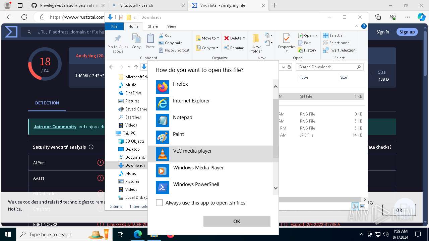Viewport: 429px width, 241px height.
Task: Switch to the VirusTotal Analysing file tab
Action: (x=228, y=5)
